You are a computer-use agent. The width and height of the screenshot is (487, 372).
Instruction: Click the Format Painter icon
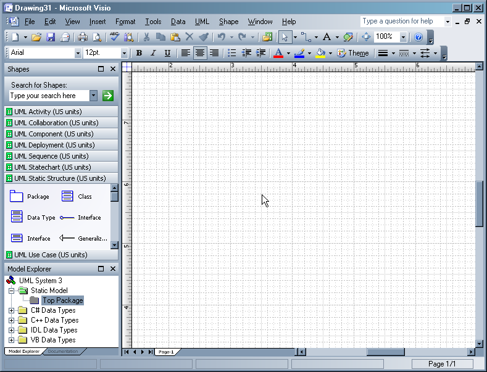click(x=204, y=37)
